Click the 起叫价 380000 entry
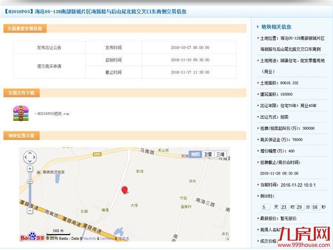The image size is (333, 250). (287, 128)
